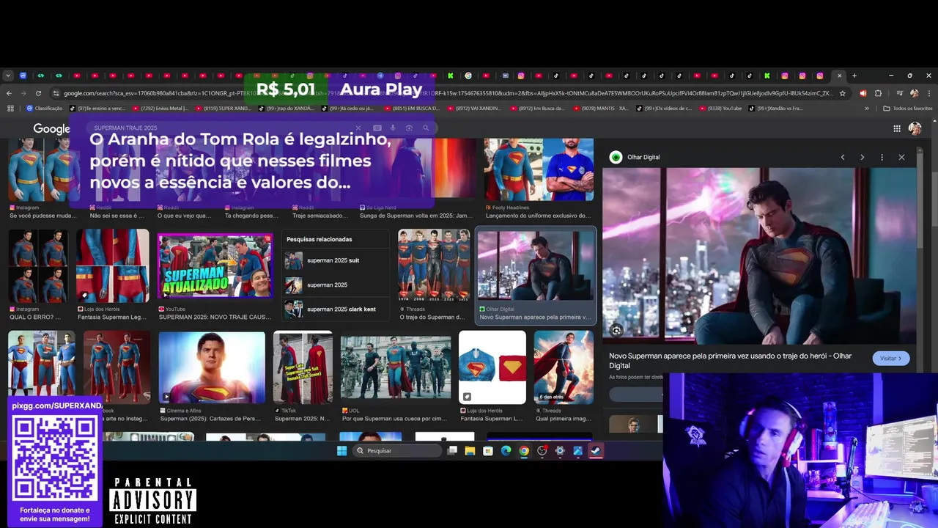Open the bookmarks bar apps grid icon

pyautogui.click(x=10, y=109)
